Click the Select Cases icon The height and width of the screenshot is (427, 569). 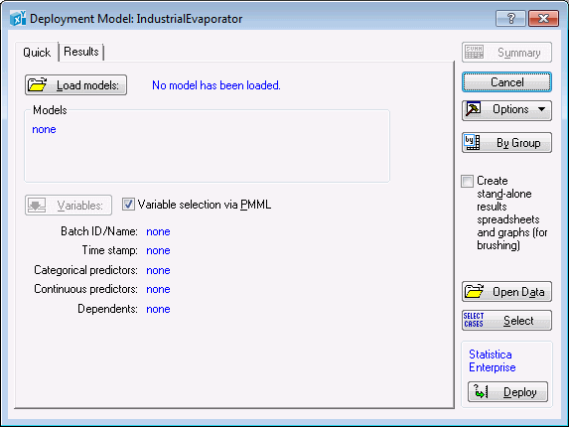tap(474, 320)
